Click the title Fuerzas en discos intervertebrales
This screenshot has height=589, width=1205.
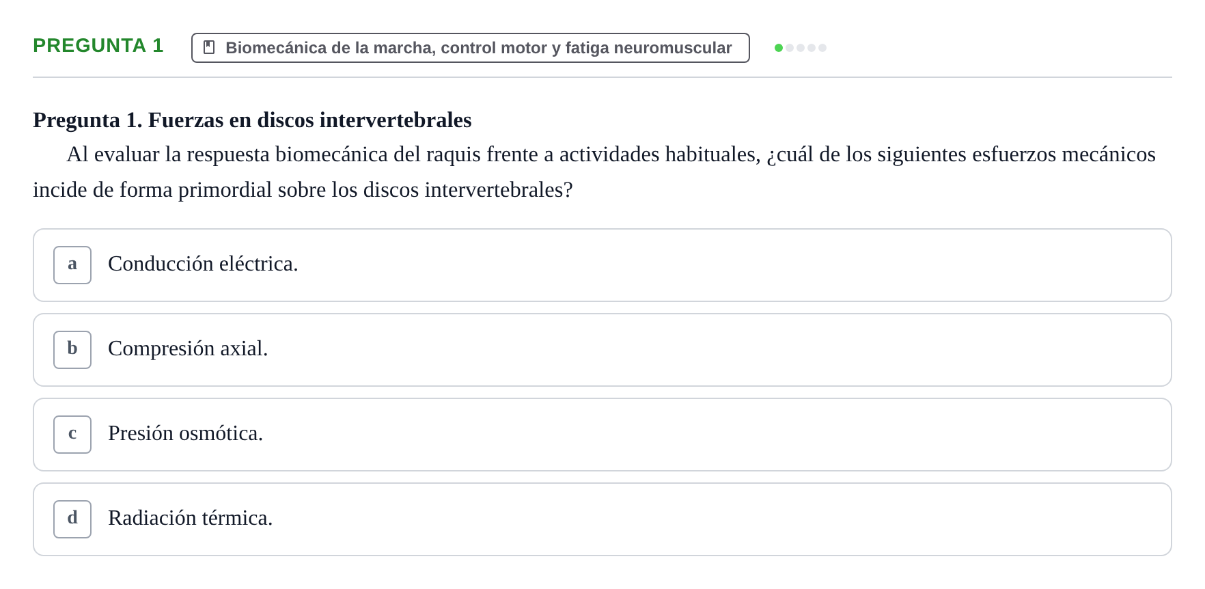coord(309,120)
